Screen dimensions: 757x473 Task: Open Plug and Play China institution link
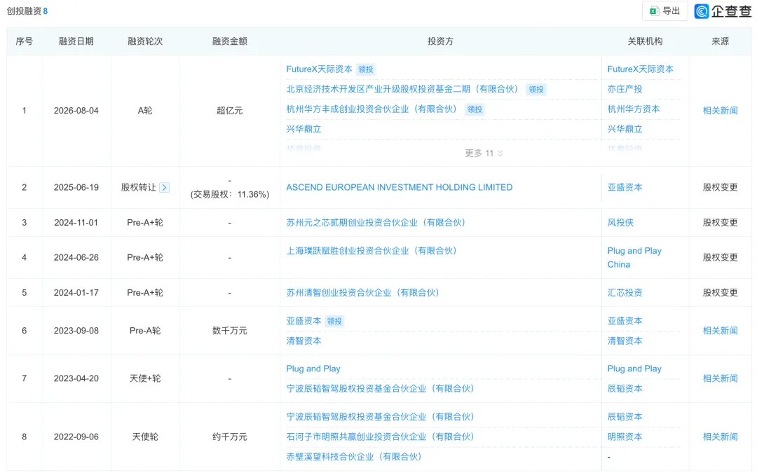634,258
